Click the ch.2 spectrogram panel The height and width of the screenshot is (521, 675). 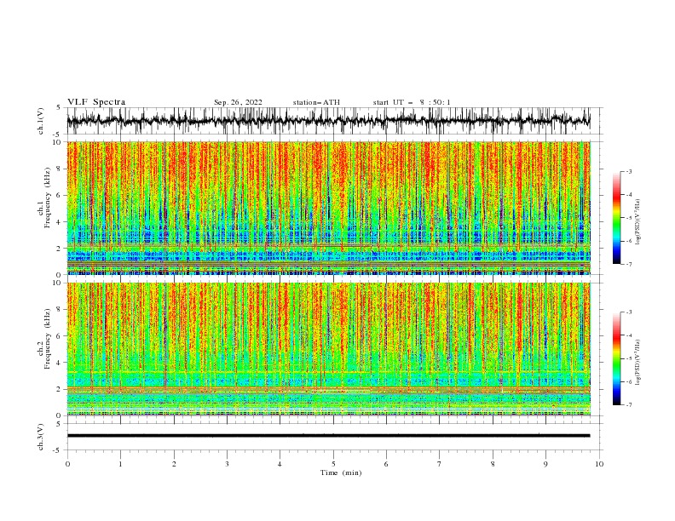click(328, 349)
